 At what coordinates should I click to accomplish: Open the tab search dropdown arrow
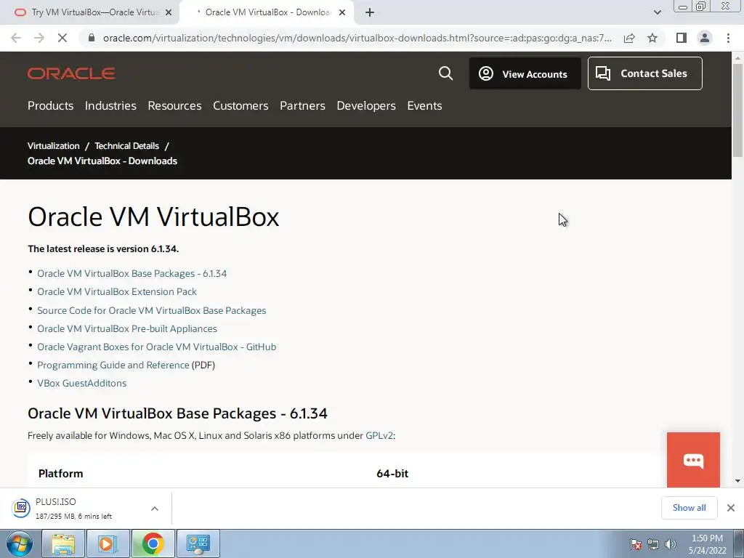[x=657, y=12]
